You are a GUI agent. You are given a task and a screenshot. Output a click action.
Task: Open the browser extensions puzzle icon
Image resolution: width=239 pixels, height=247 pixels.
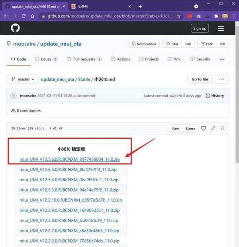216,16
